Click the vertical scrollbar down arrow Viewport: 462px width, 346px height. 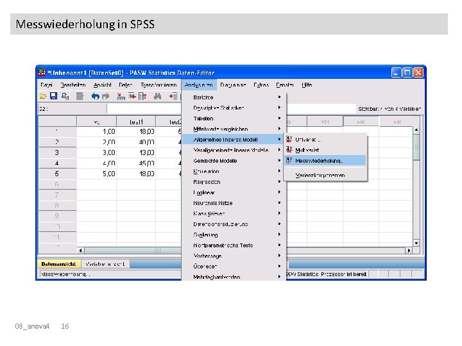coord(416,243)
